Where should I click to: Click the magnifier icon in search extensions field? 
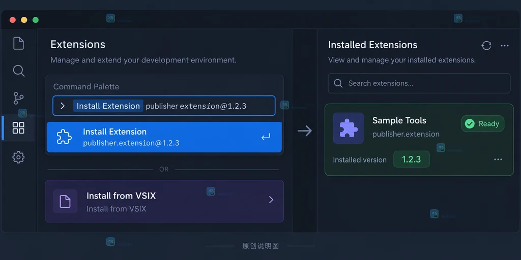[x=338, y=83]
